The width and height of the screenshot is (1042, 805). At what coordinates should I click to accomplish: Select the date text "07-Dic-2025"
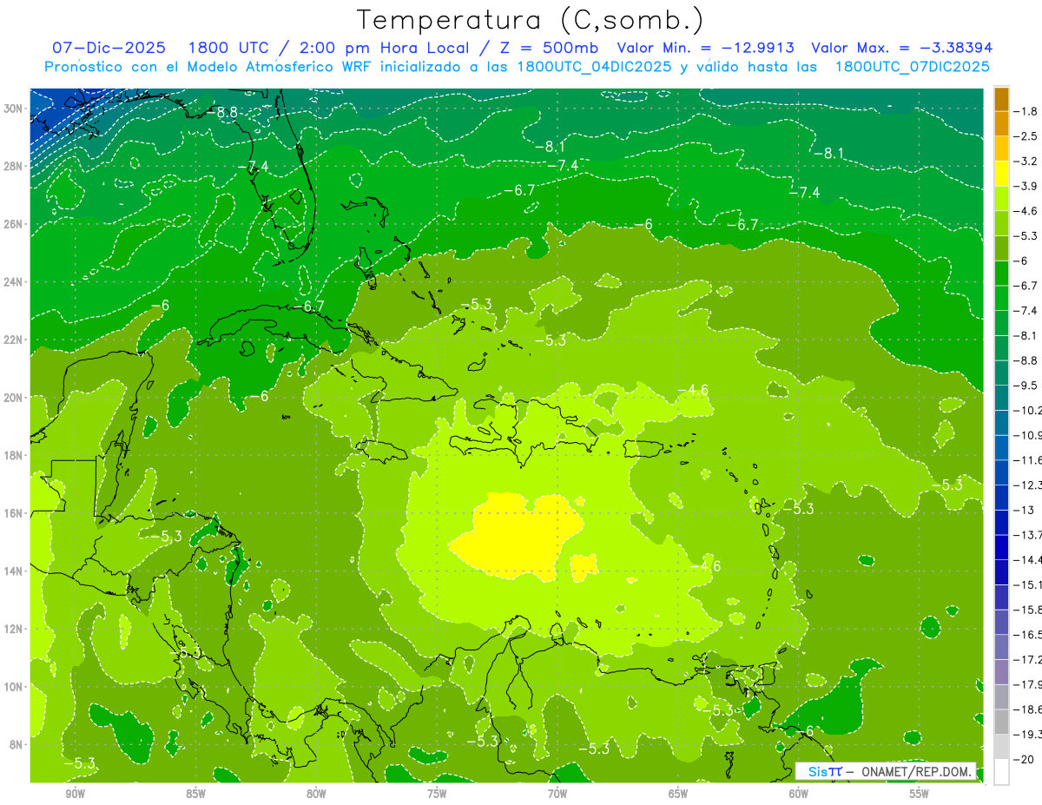pos(109,48)
